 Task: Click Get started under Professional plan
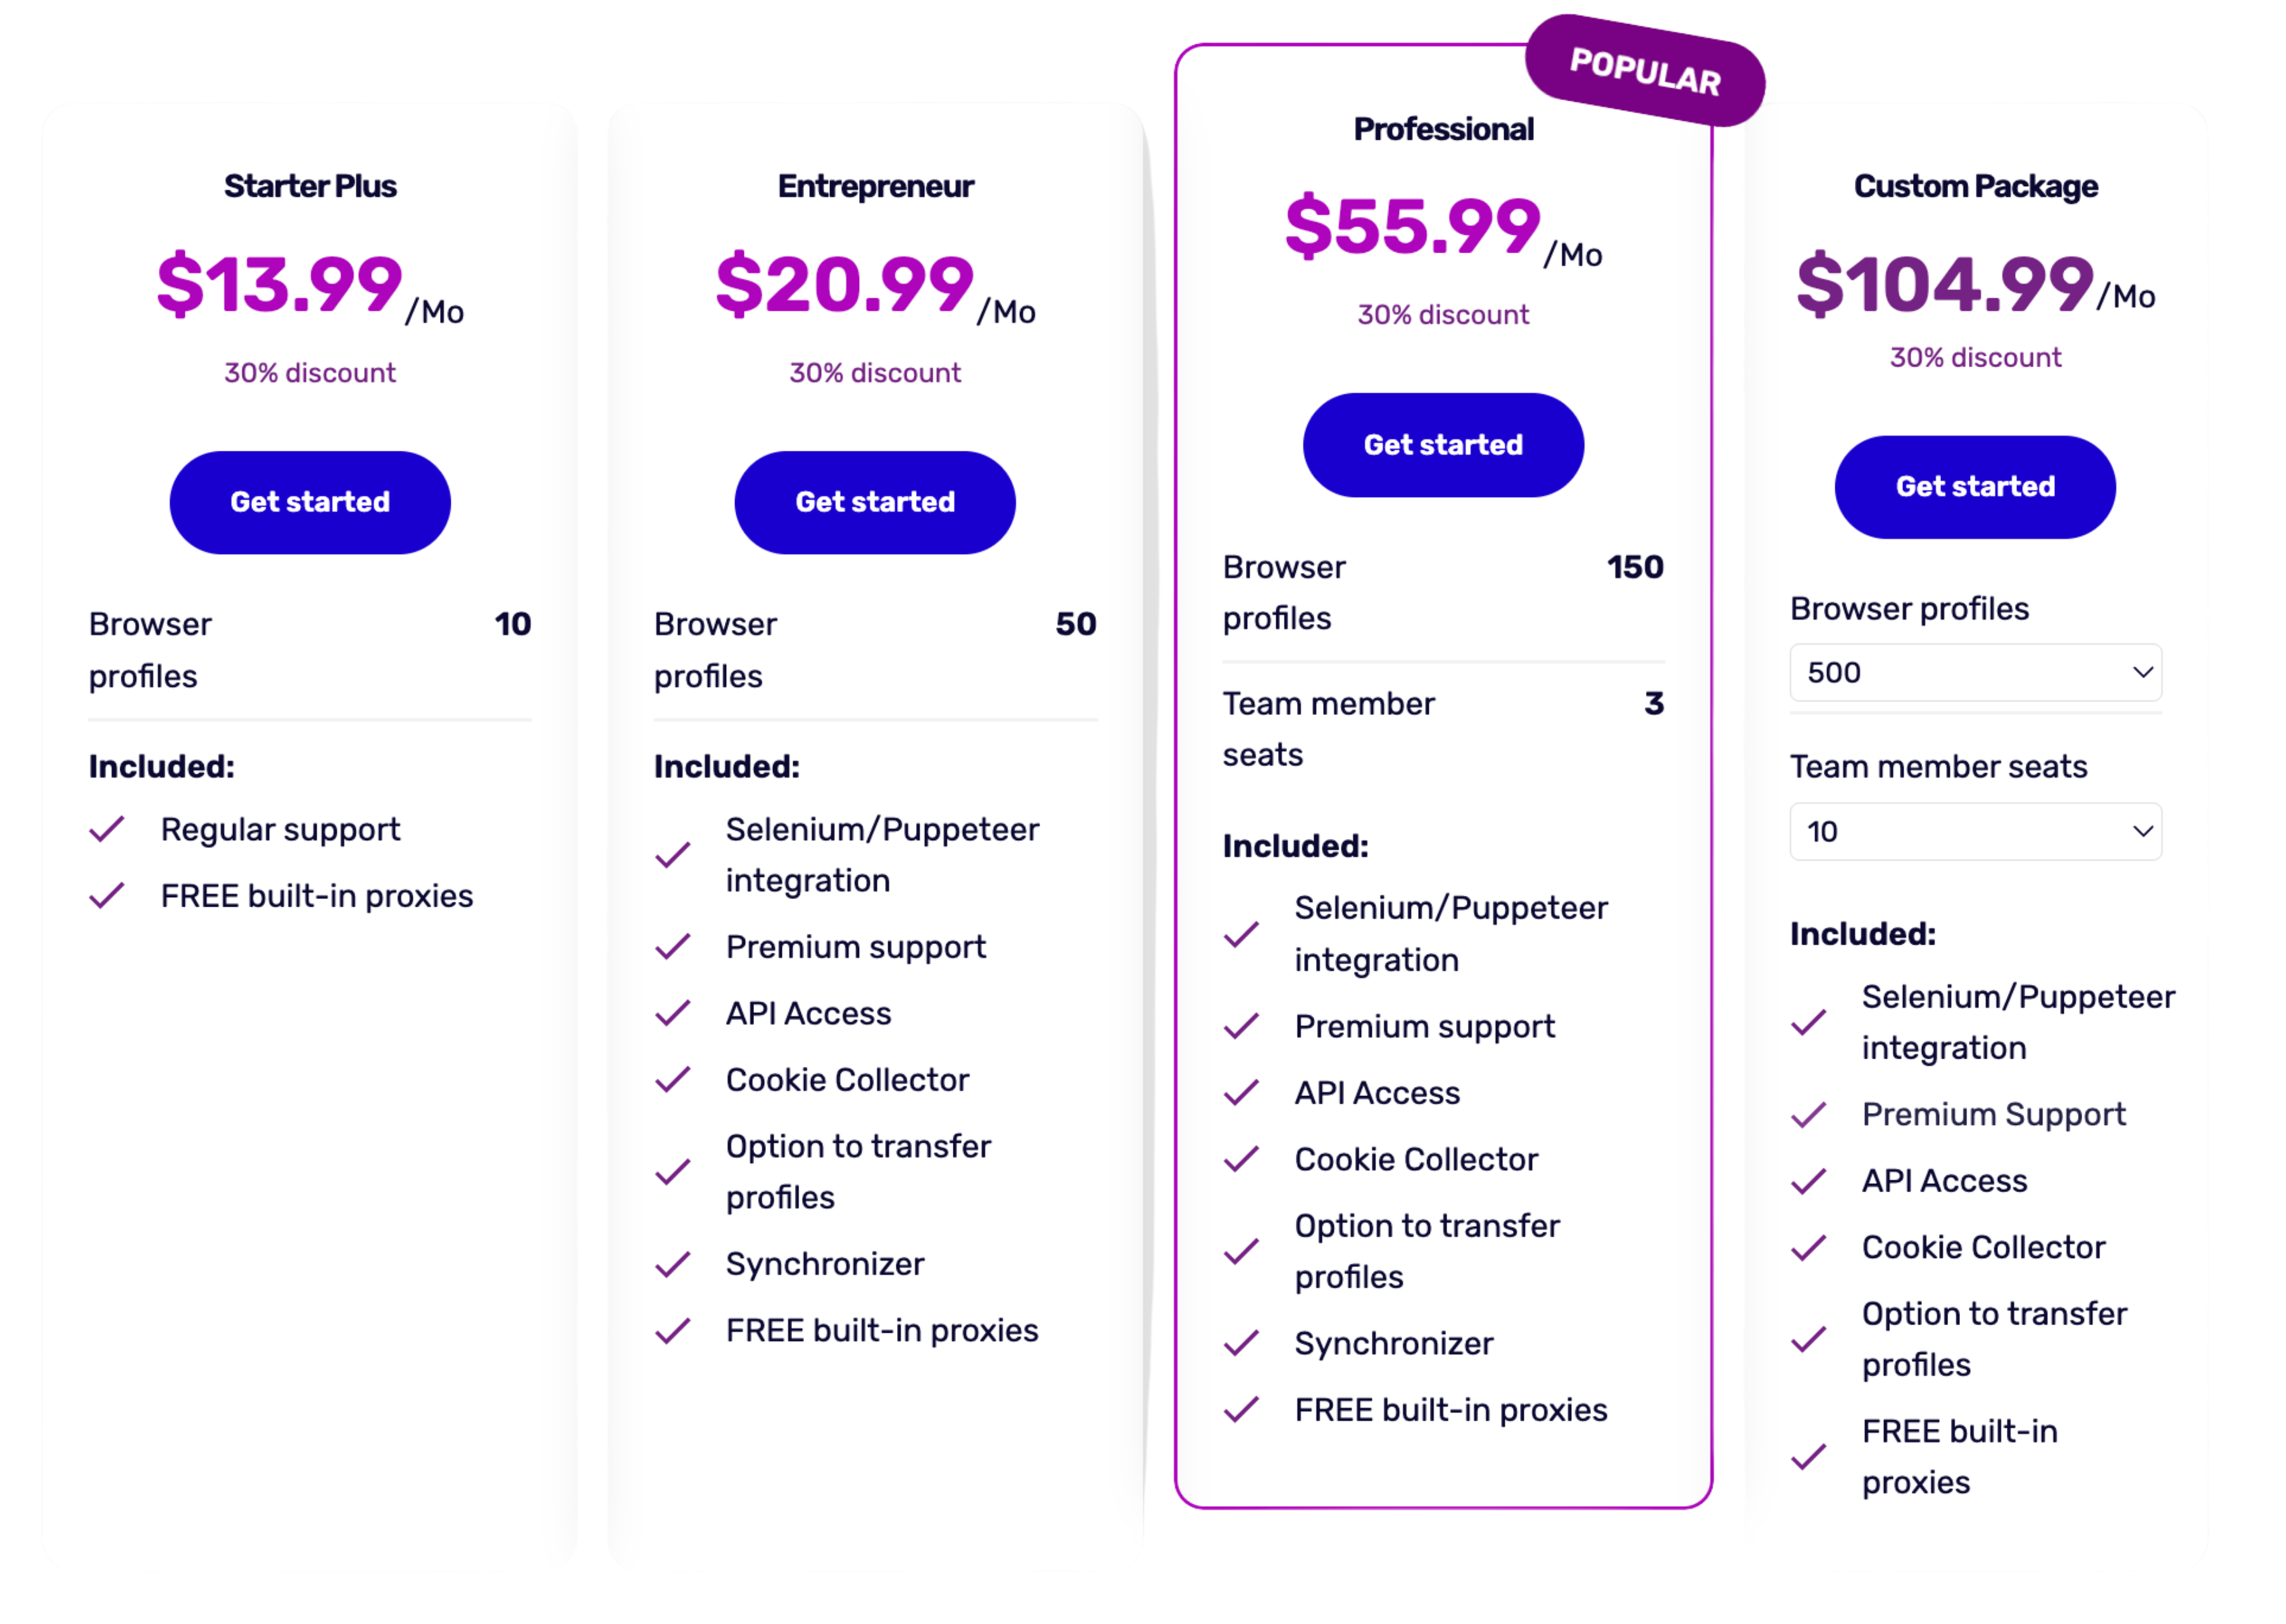1443,445
